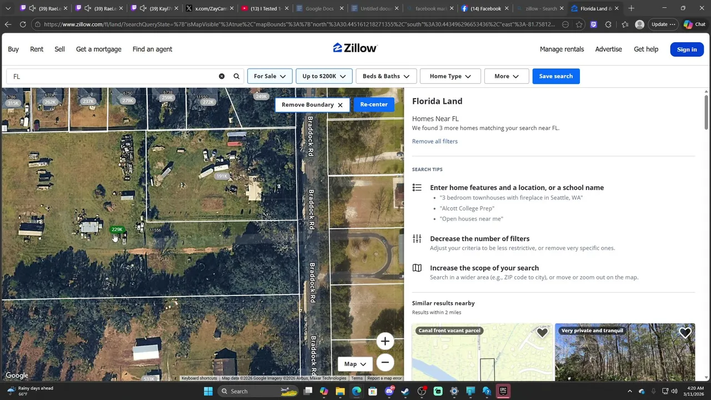Open a new browser tab with plus
This screenshot has width=711, height=400.
point(631,8)
